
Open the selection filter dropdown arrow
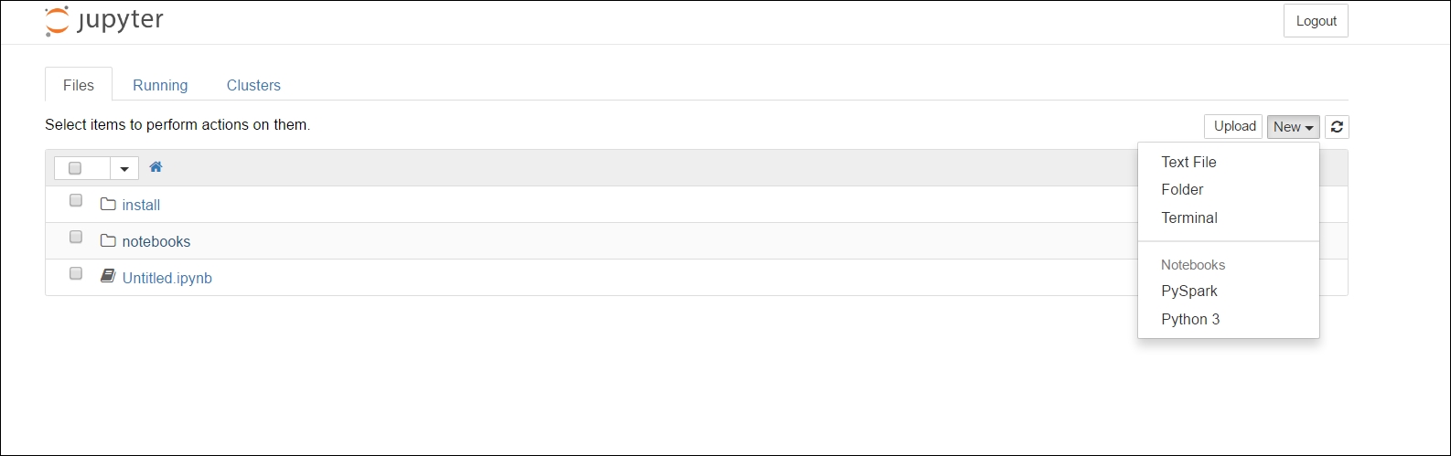124,169
